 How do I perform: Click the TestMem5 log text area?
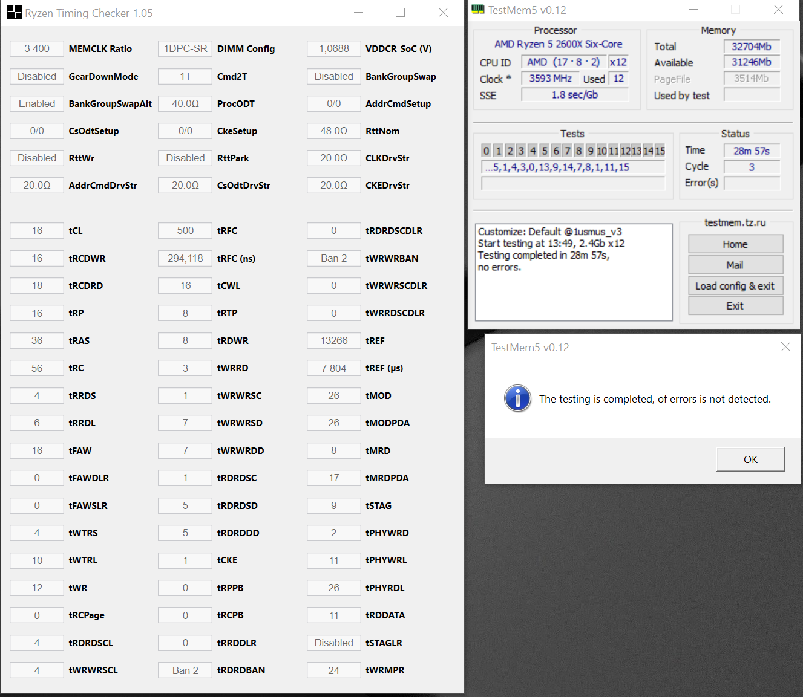574,272
